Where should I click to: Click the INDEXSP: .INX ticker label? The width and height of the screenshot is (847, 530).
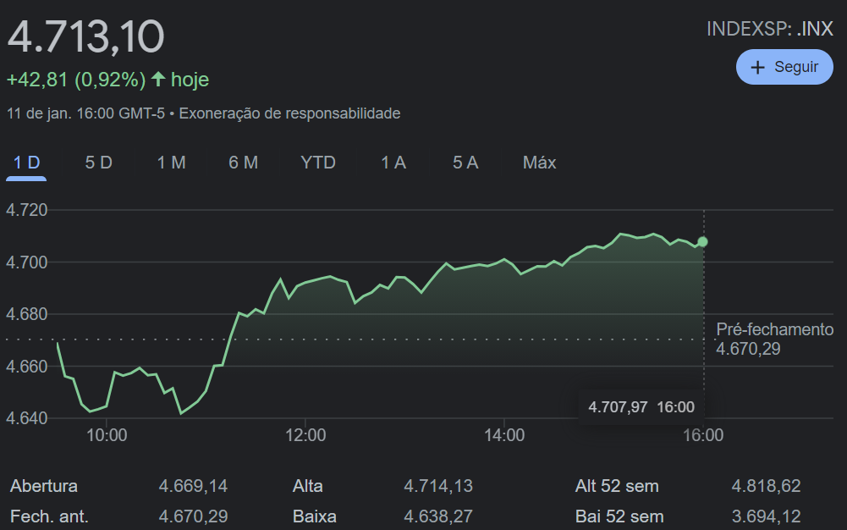tap(769, 29)
